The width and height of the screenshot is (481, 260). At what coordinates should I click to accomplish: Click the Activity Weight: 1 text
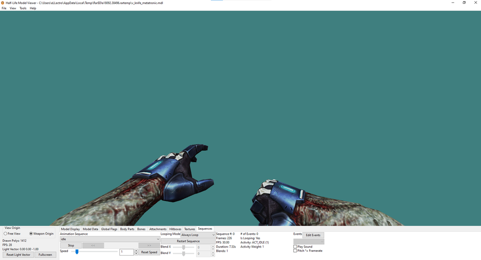pyautogui.click(x=252, y=247)
